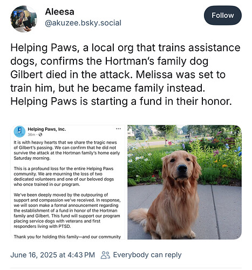Click the Follow button
The height and width of the screenshot is (270, 252).
tap(223, 15)
